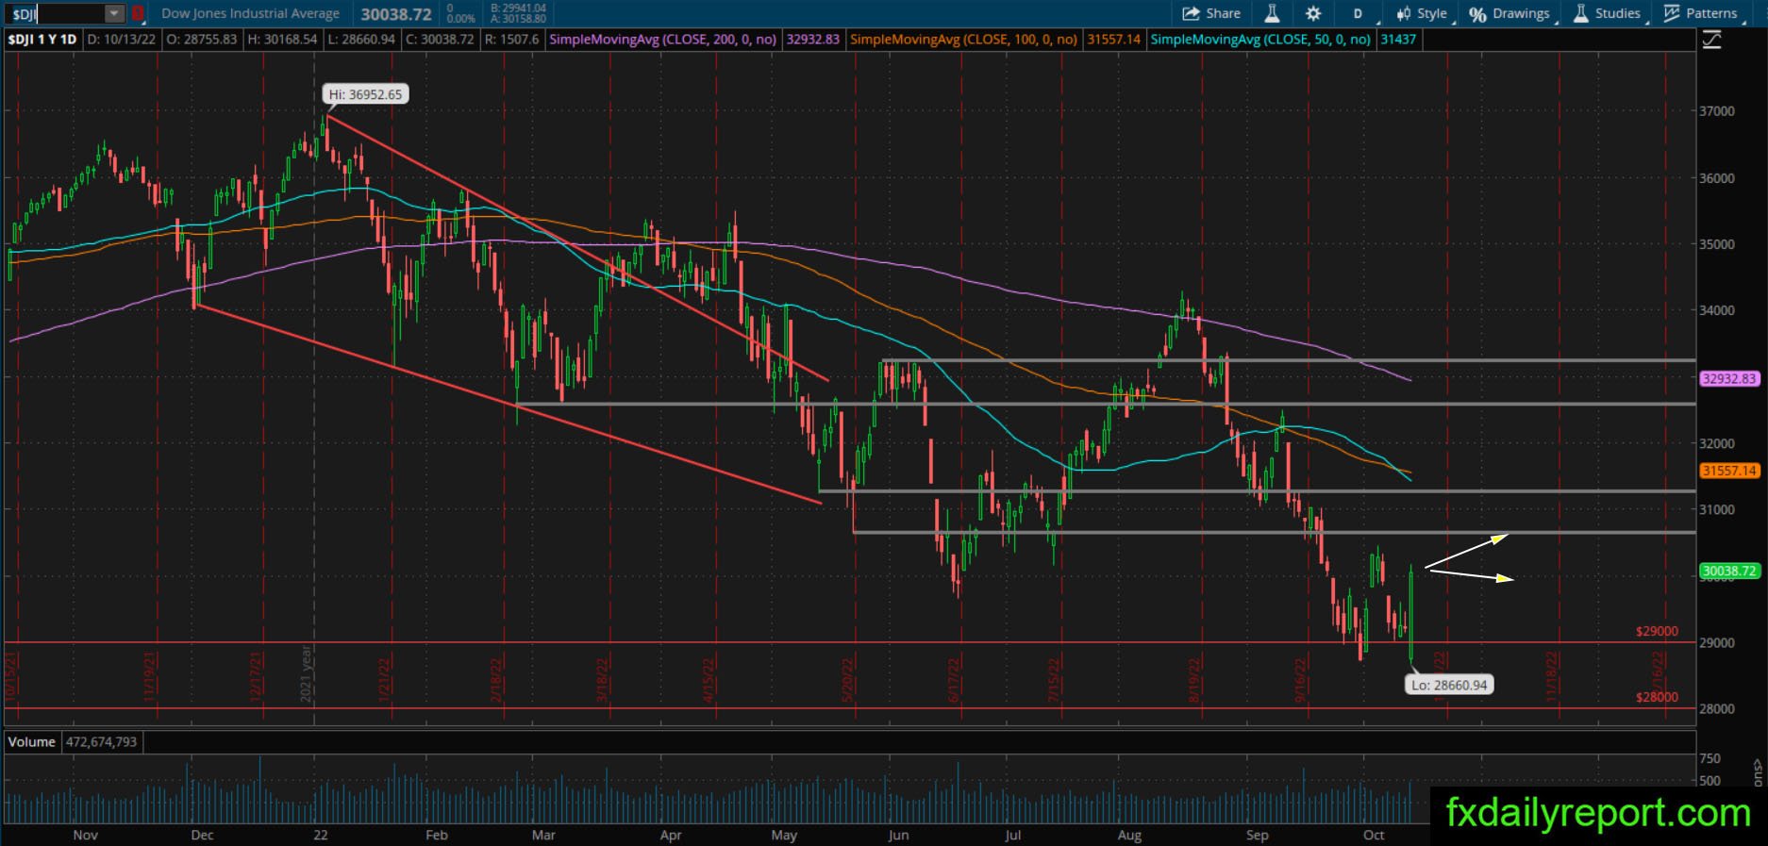Open the symbol selector dropdown arrow
Viewport: 1768px width, 846px height.
114,14
